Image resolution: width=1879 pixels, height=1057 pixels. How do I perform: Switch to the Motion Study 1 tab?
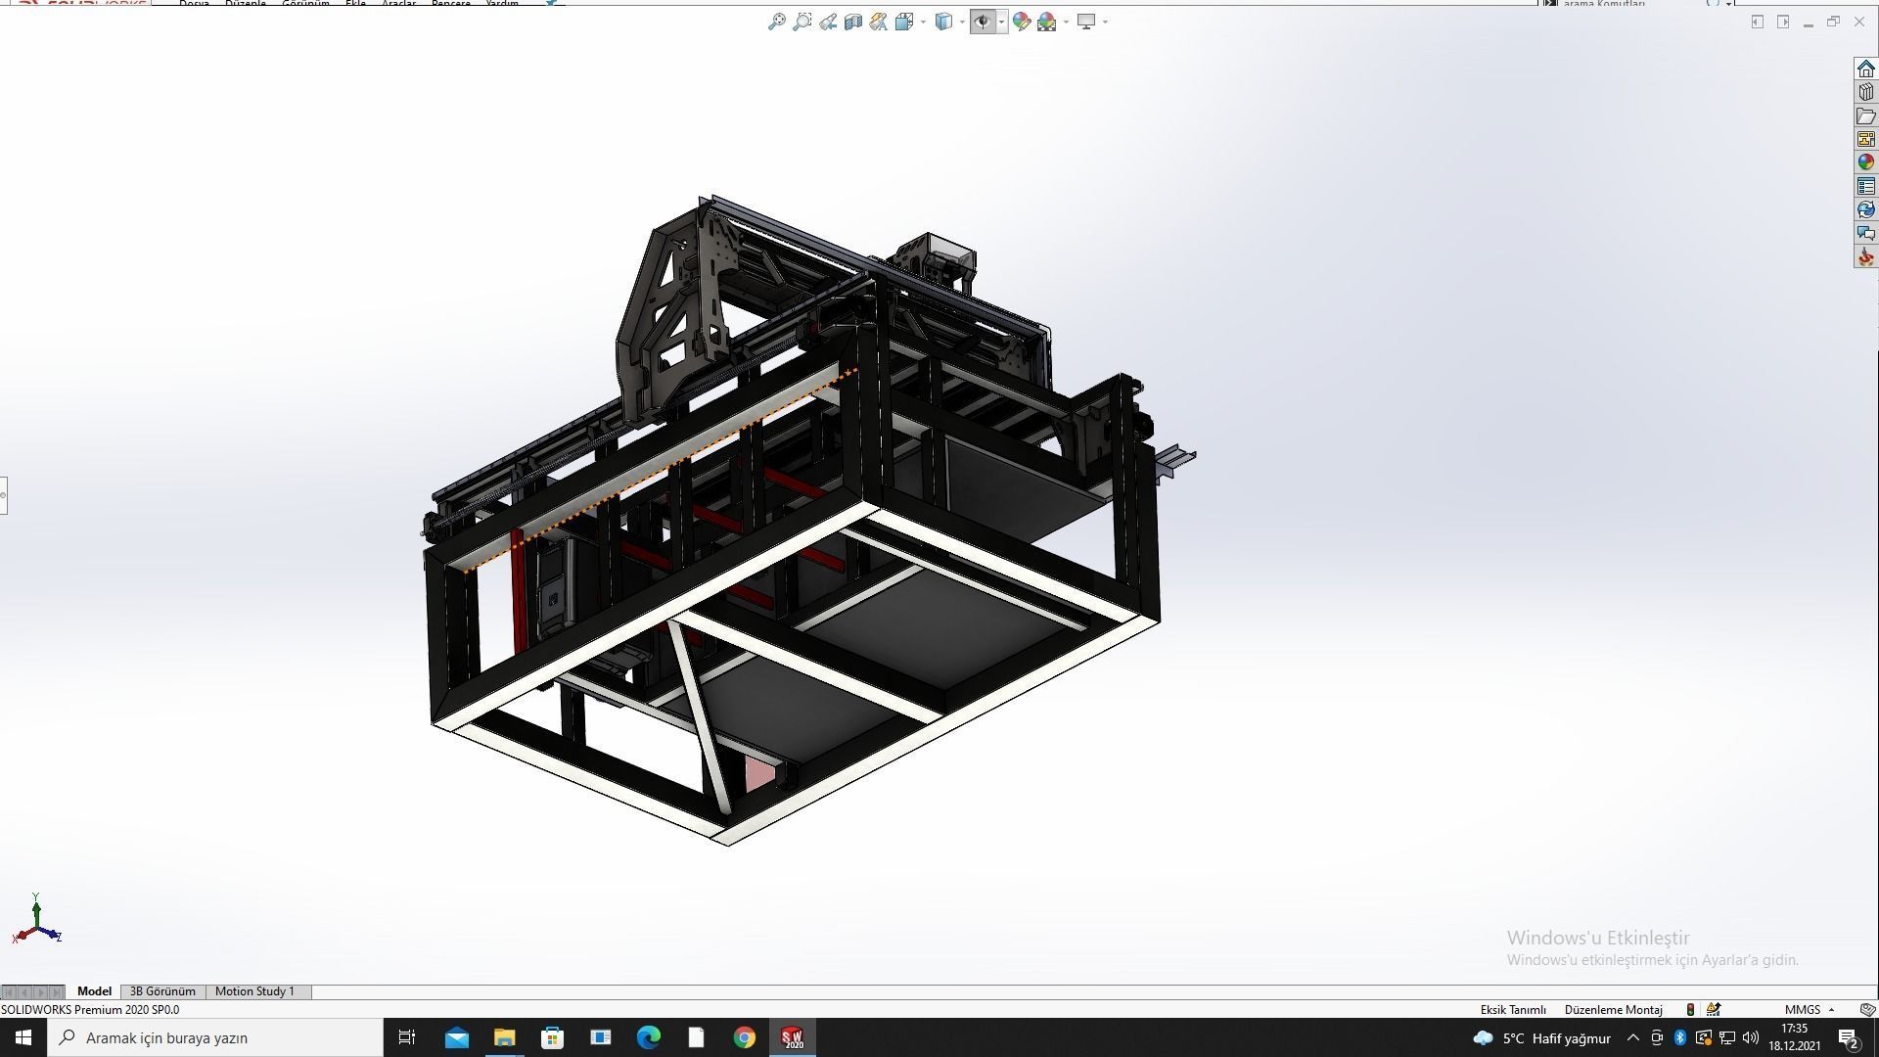pyautogui.click(x=255, y=991)
